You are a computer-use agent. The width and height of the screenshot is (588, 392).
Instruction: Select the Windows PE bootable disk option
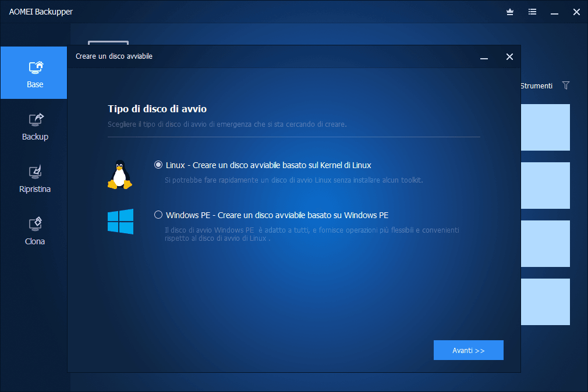[158, 215]
